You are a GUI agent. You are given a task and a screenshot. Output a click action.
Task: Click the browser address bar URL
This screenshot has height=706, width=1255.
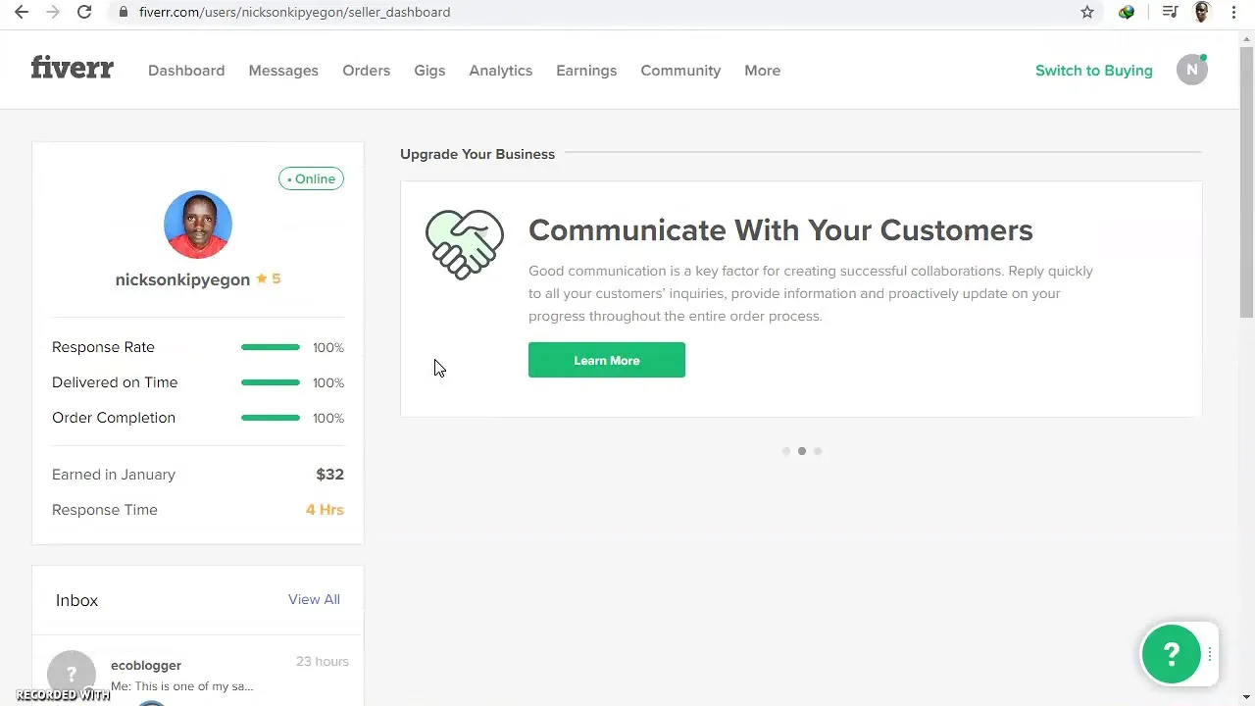coord(294,12)
